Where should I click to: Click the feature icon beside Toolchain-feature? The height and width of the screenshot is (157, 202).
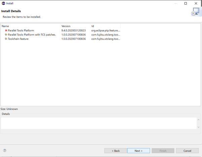click(x=6, y=39)
